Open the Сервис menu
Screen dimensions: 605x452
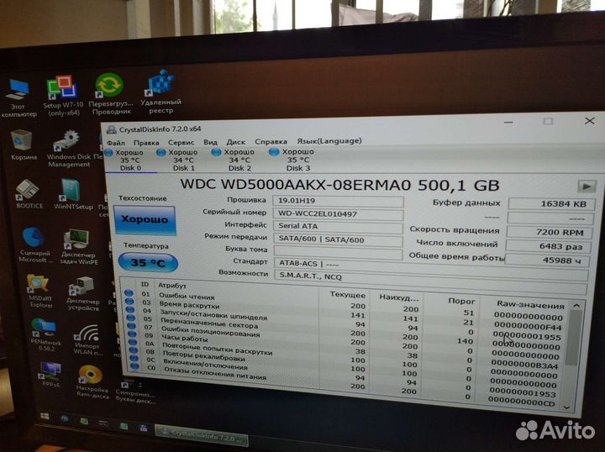pyautogui.click(x=180, y=142)
